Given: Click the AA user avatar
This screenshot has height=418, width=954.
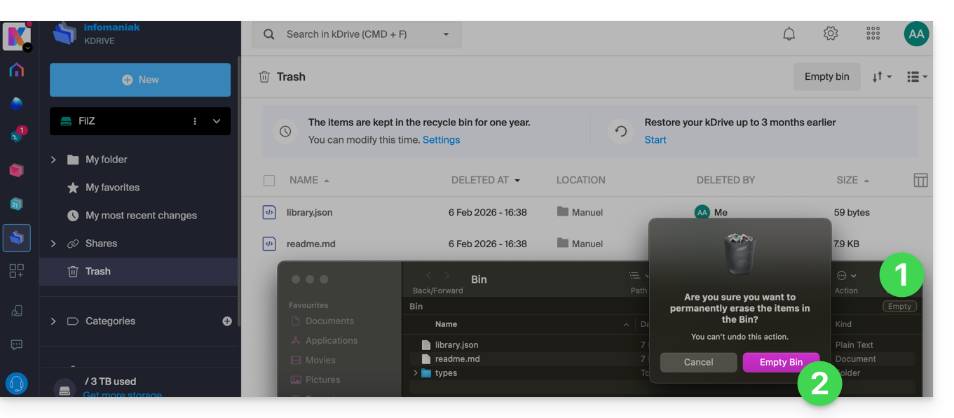Looking at the screenshot, I should click(x=916, y=34).
